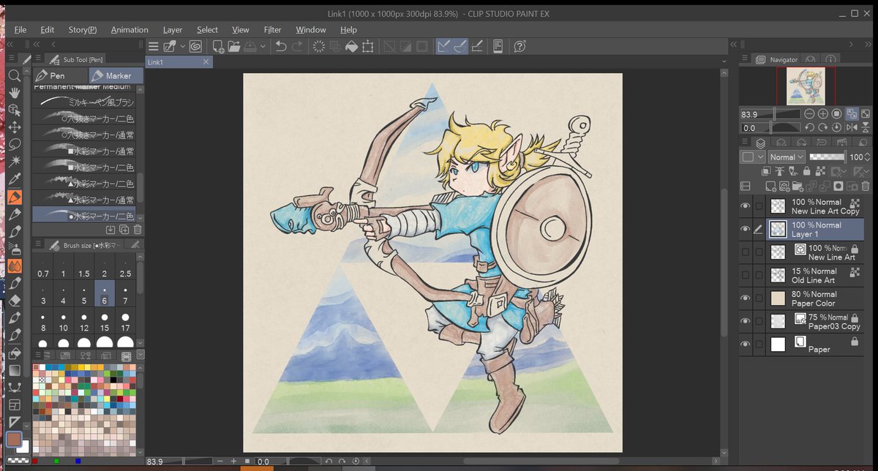Duplicate the sub tool icon

pyautogui.click(x=124, y=230)
